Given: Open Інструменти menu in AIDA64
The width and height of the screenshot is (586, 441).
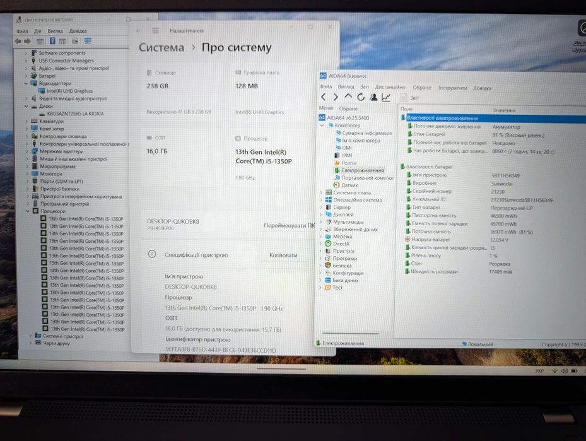Looking at the screenshot, I should 452,88.
